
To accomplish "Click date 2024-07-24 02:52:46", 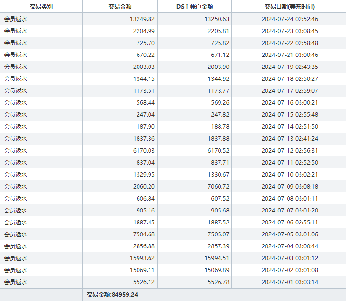I will coord(290,19).
